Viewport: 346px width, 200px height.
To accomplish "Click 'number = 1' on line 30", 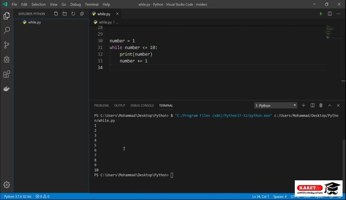I will point(122,41).
